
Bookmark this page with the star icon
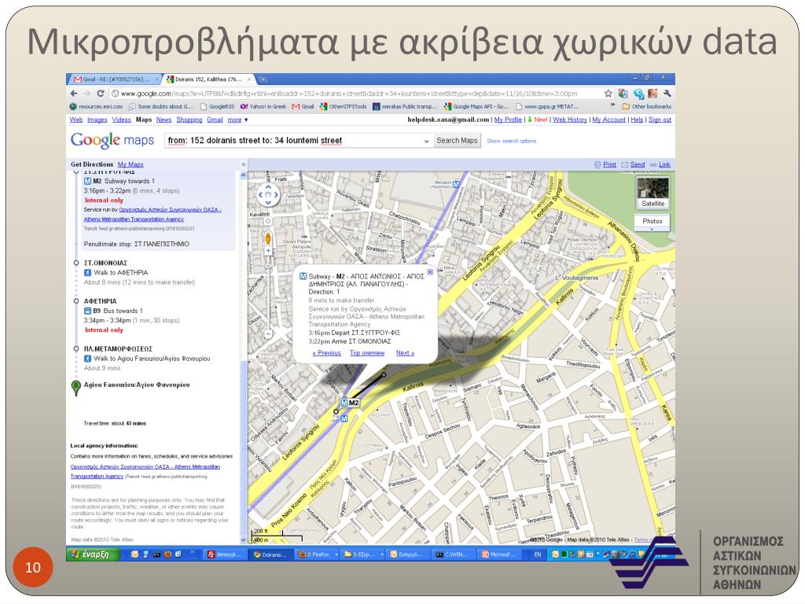tap(608, 94)
